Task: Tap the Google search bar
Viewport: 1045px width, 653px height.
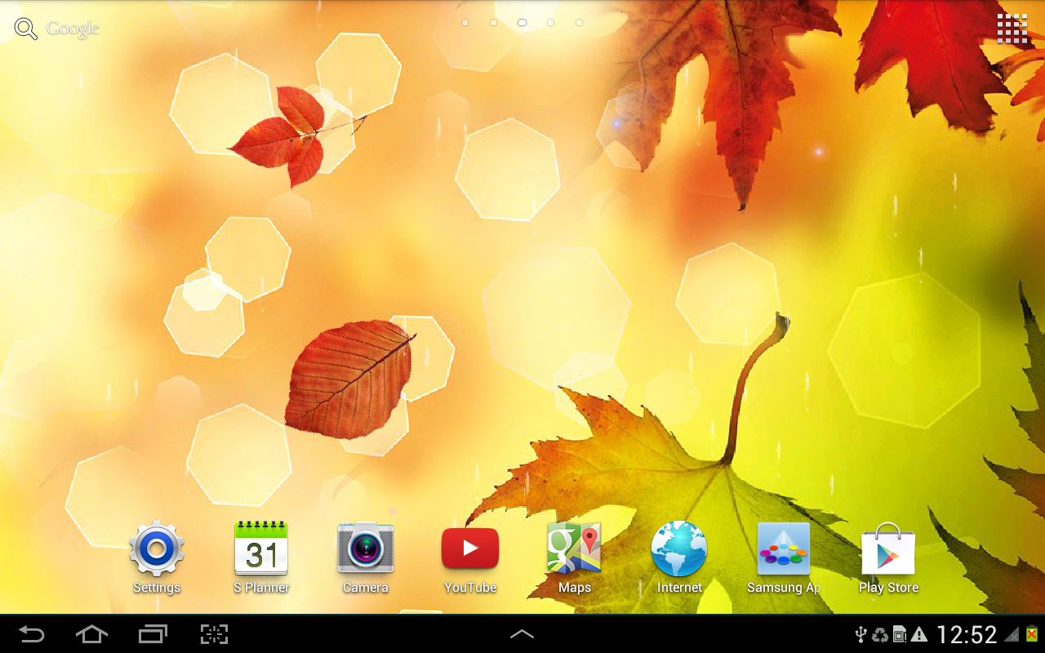Action: (x=57, y=29)
